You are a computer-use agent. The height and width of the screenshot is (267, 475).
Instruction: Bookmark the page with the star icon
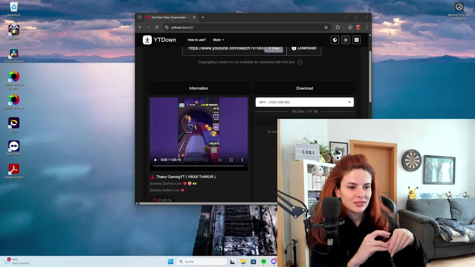tap(326, 27)
